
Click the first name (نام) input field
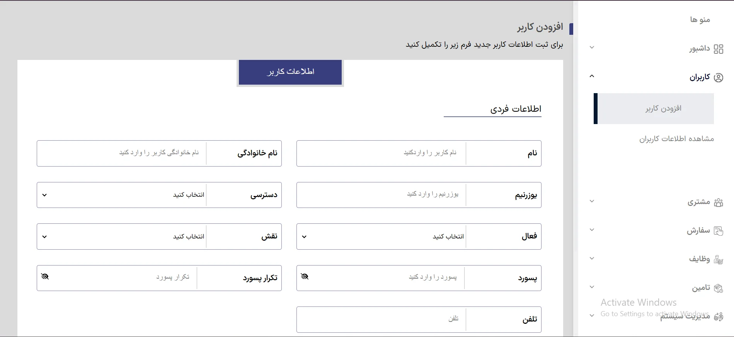coord(381,153)
